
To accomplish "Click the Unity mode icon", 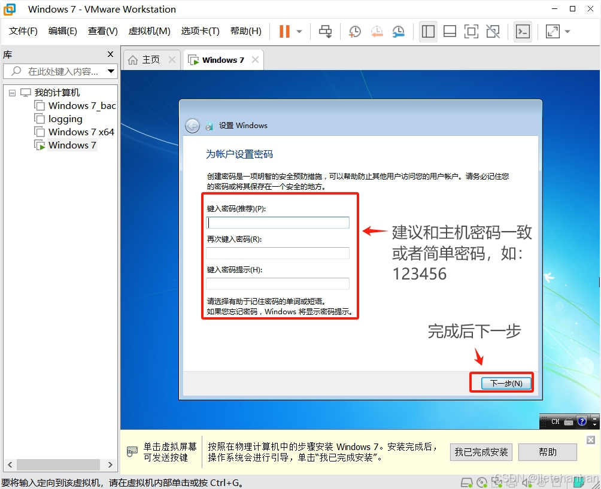I will [x=493, y=32].
